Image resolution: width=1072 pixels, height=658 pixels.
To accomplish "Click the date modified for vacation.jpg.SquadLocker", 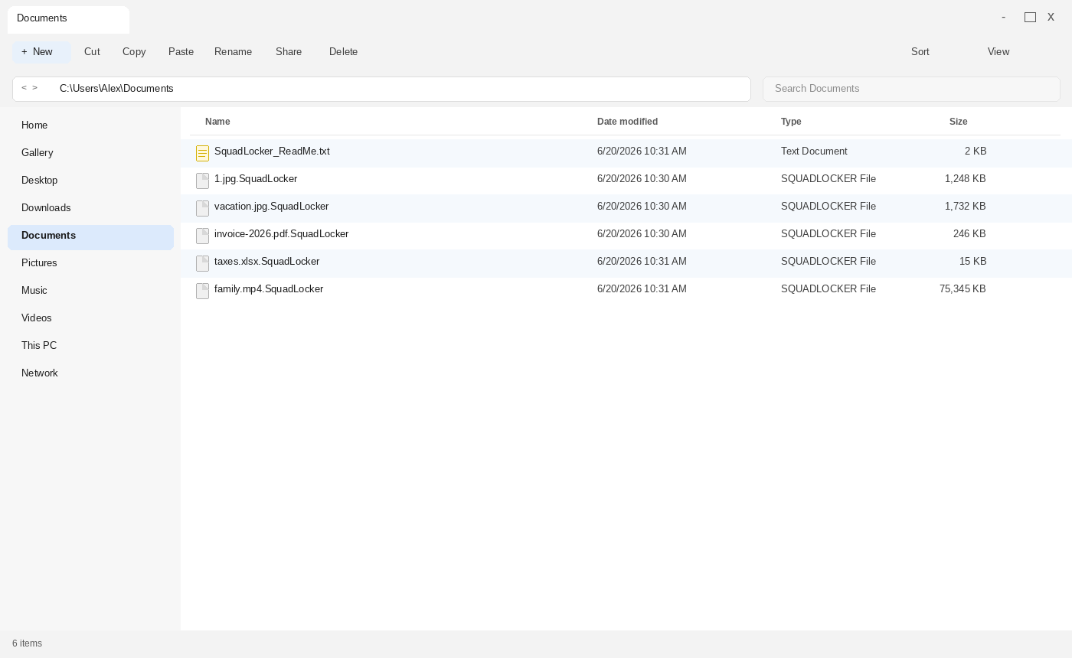I will click(x=642, y=207).
